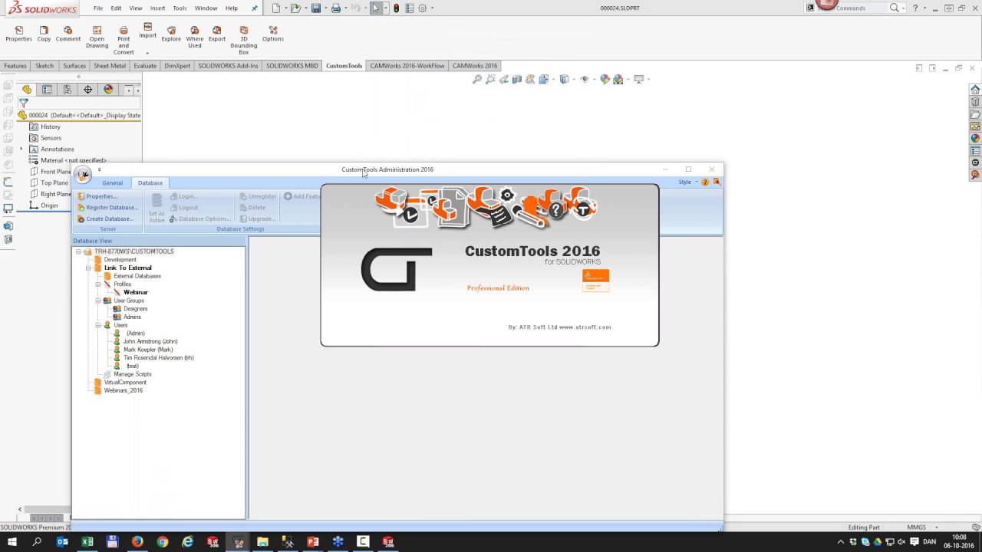Viewport: 982px width, 552px height.
Task: Click Register Database... button
Action: pos(107,207)
